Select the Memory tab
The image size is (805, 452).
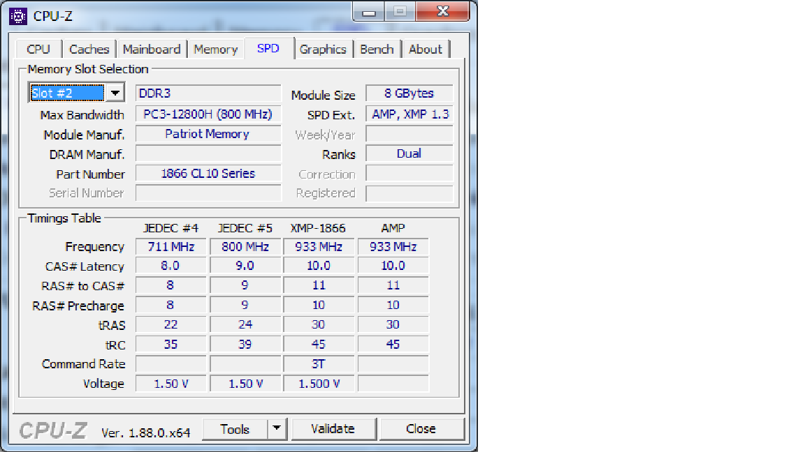coord(216,50)
